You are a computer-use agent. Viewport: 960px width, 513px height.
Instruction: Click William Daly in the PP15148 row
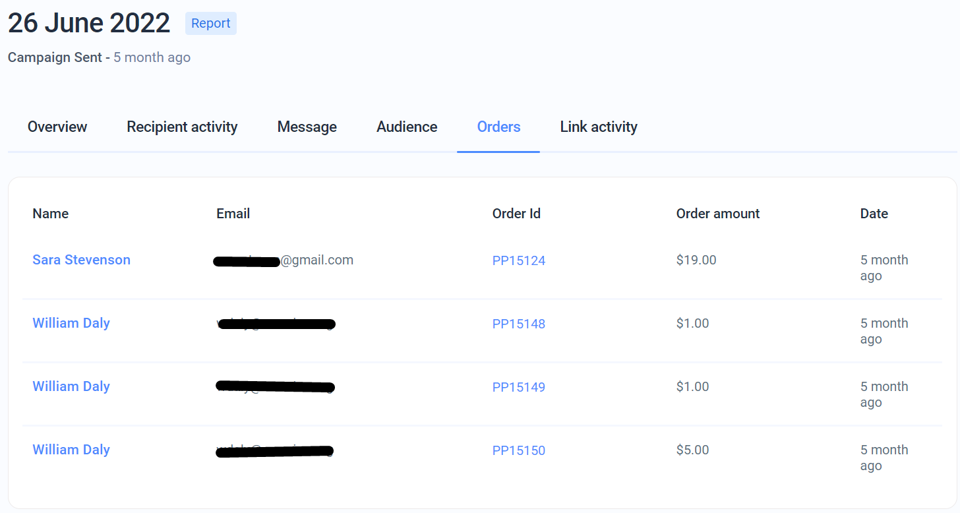point(71,323)
